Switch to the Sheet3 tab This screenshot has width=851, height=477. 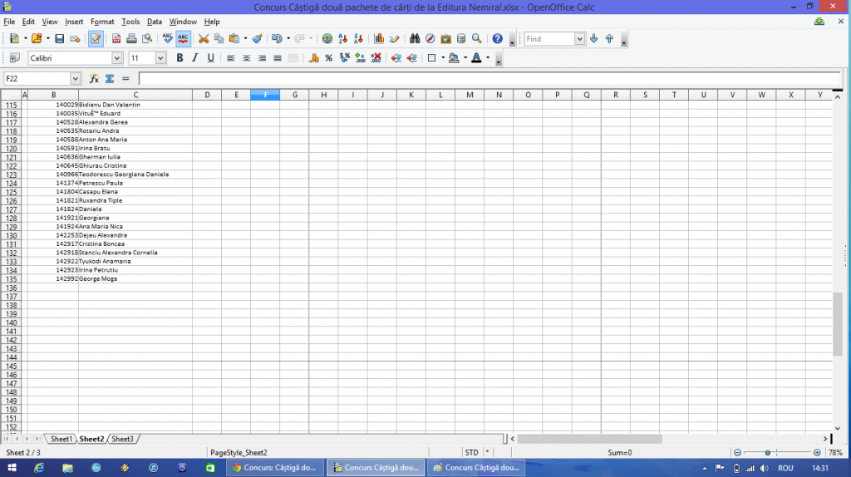click(122, 439)
